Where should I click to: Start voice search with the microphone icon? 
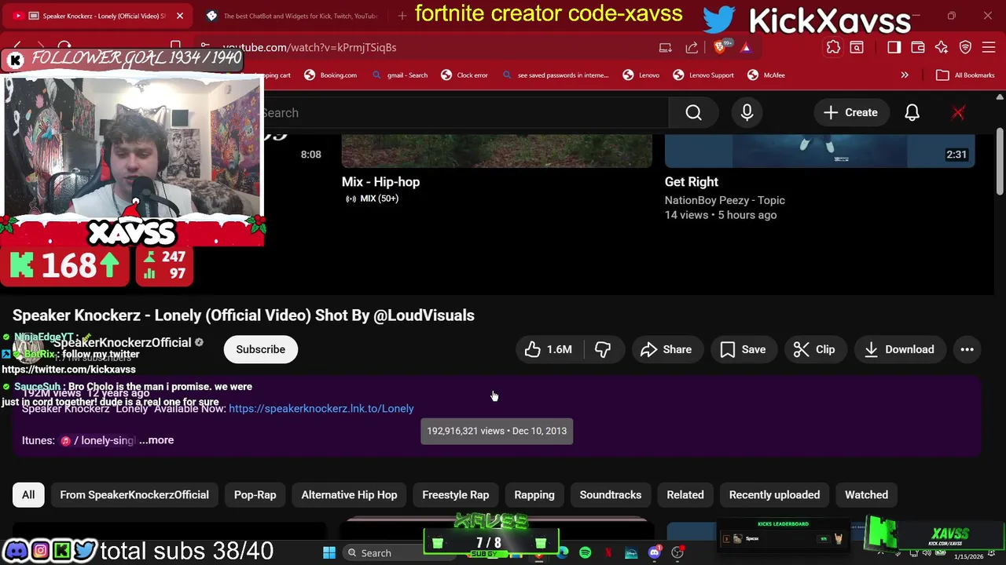(747, 113)
